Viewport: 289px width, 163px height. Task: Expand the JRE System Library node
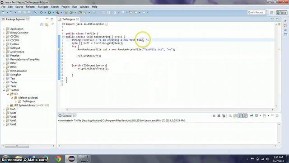pyautogui.click(x=8, y=105)
